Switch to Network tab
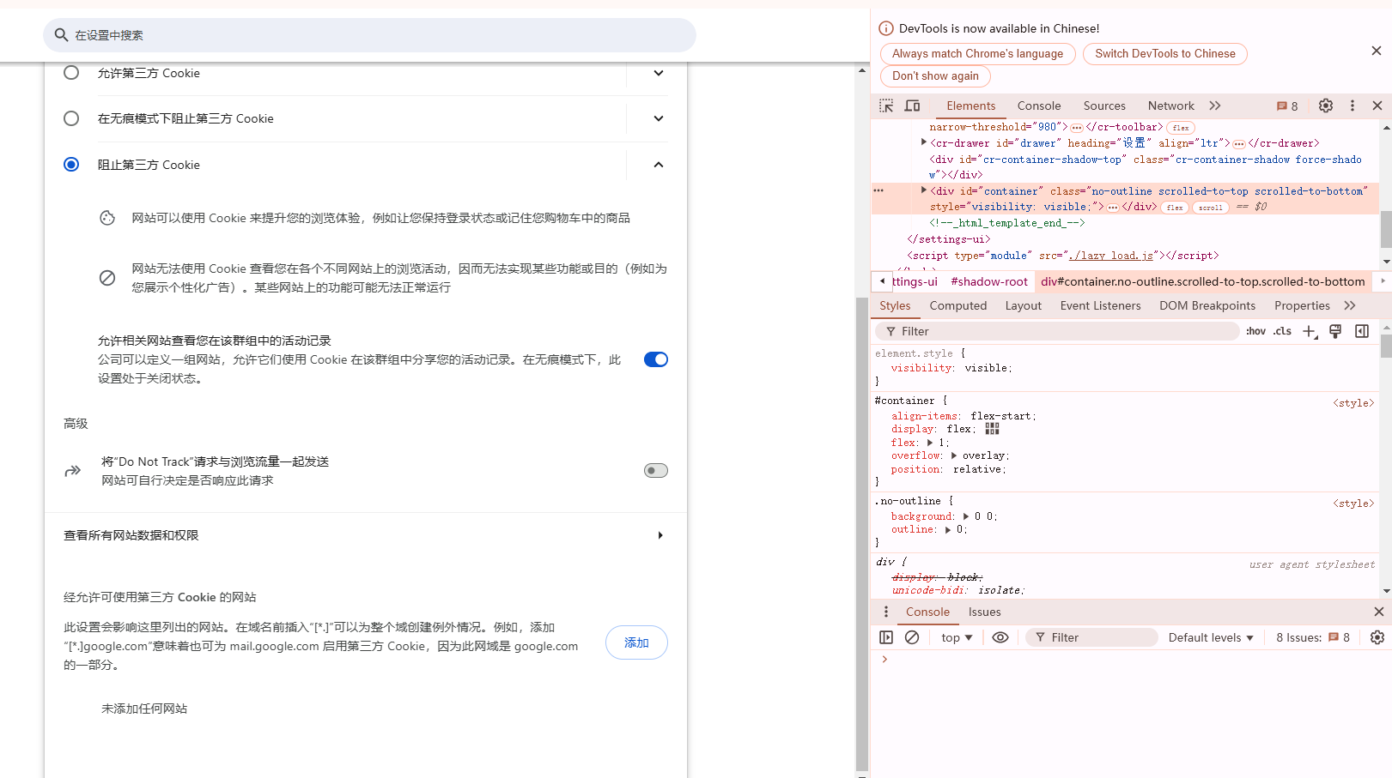Screen dimensions: 1392x778 [x=1171, y=106]
